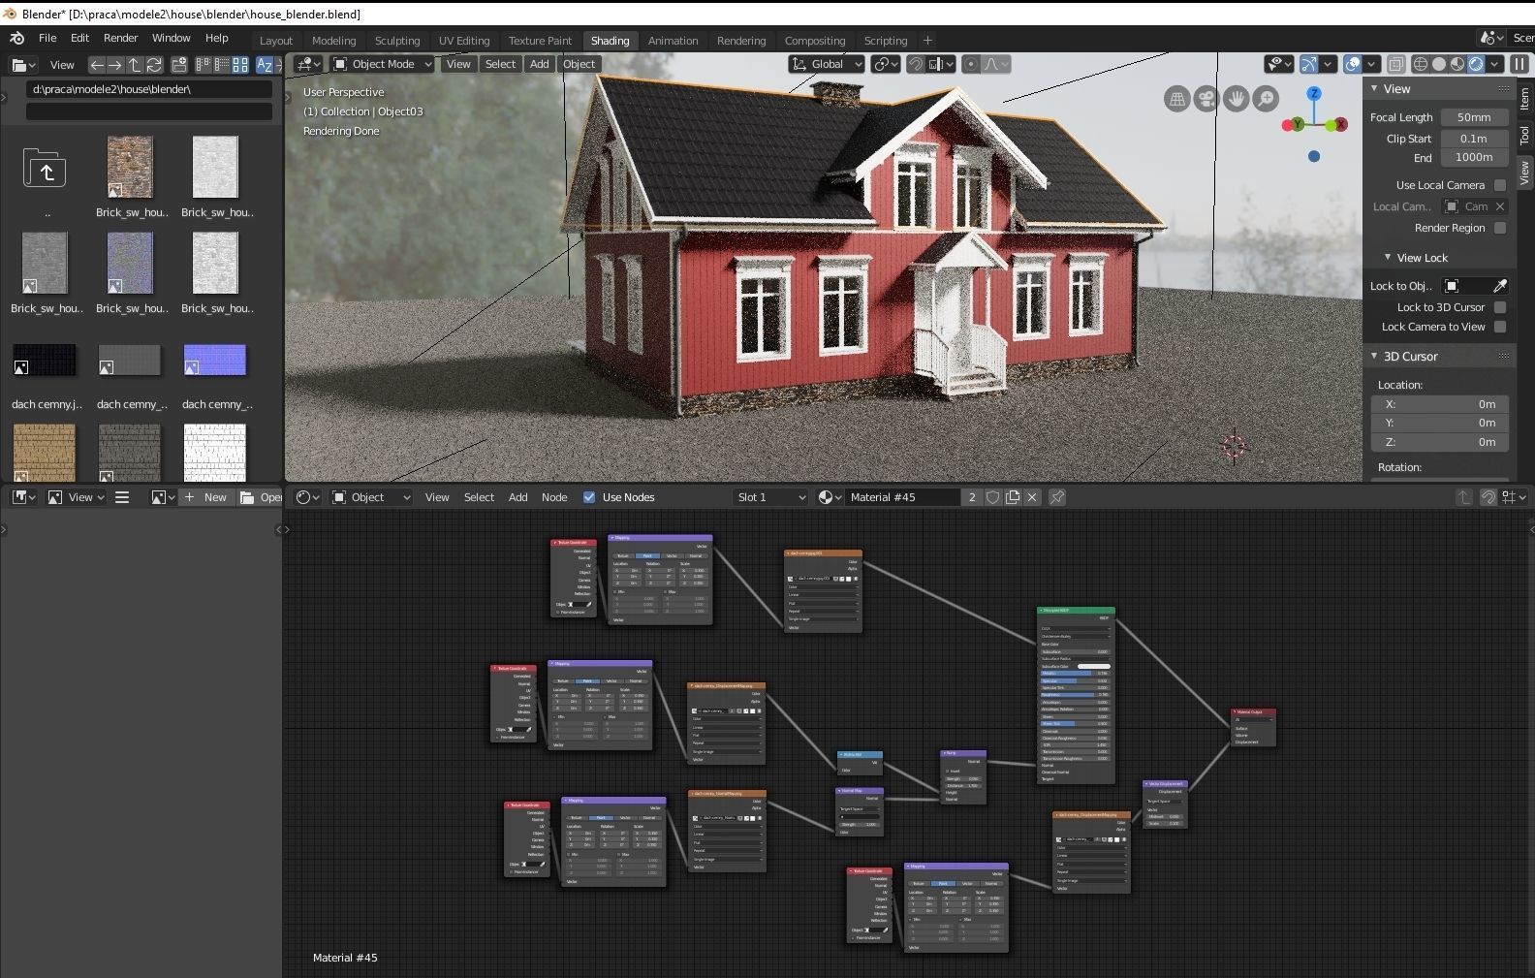The height and width of the screenshot is (978, 1535).
Task: Pin the node editor material
Action: point(1057,497)
